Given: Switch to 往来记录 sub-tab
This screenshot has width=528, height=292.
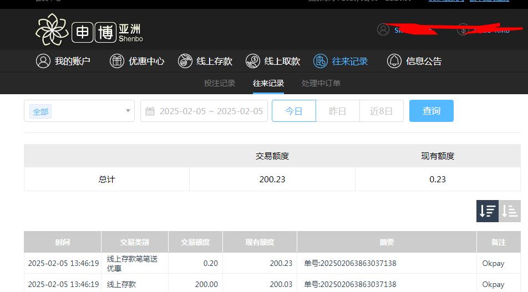Looking at the screenshot, I should 268,83.
